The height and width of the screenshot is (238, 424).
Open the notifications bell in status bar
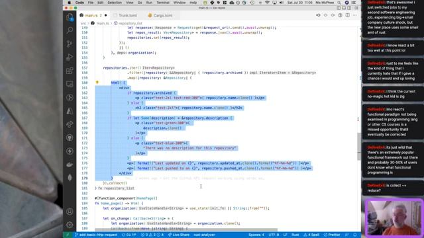click(x=355, y=235)
